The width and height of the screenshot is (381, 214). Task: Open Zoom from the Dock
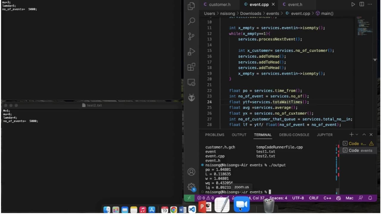(241, 204)
